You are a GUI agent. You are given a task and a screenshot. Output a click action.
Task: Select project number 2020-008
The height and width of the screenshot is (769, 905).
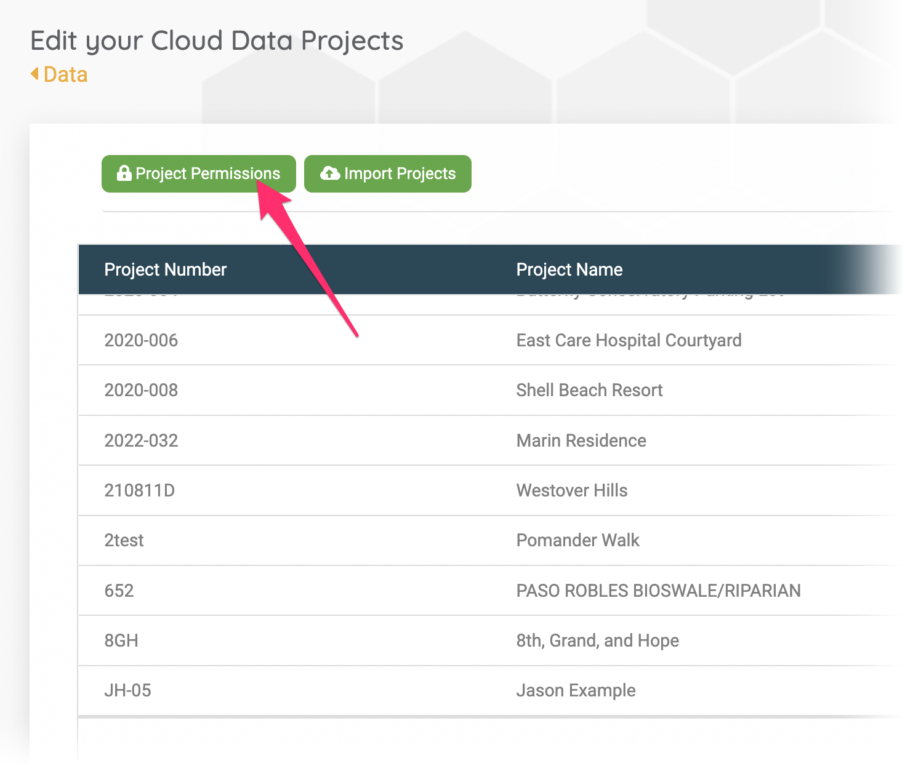141,390
